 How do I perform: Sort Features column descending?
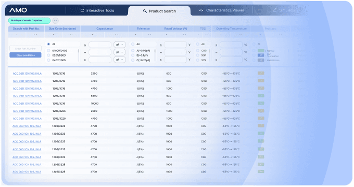pos(280,35)
